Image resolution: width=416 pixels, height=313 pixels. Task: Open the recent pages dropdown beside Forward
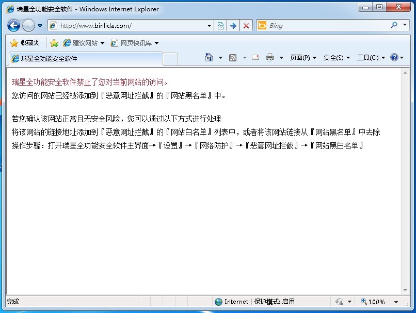[x=40, y=26]
